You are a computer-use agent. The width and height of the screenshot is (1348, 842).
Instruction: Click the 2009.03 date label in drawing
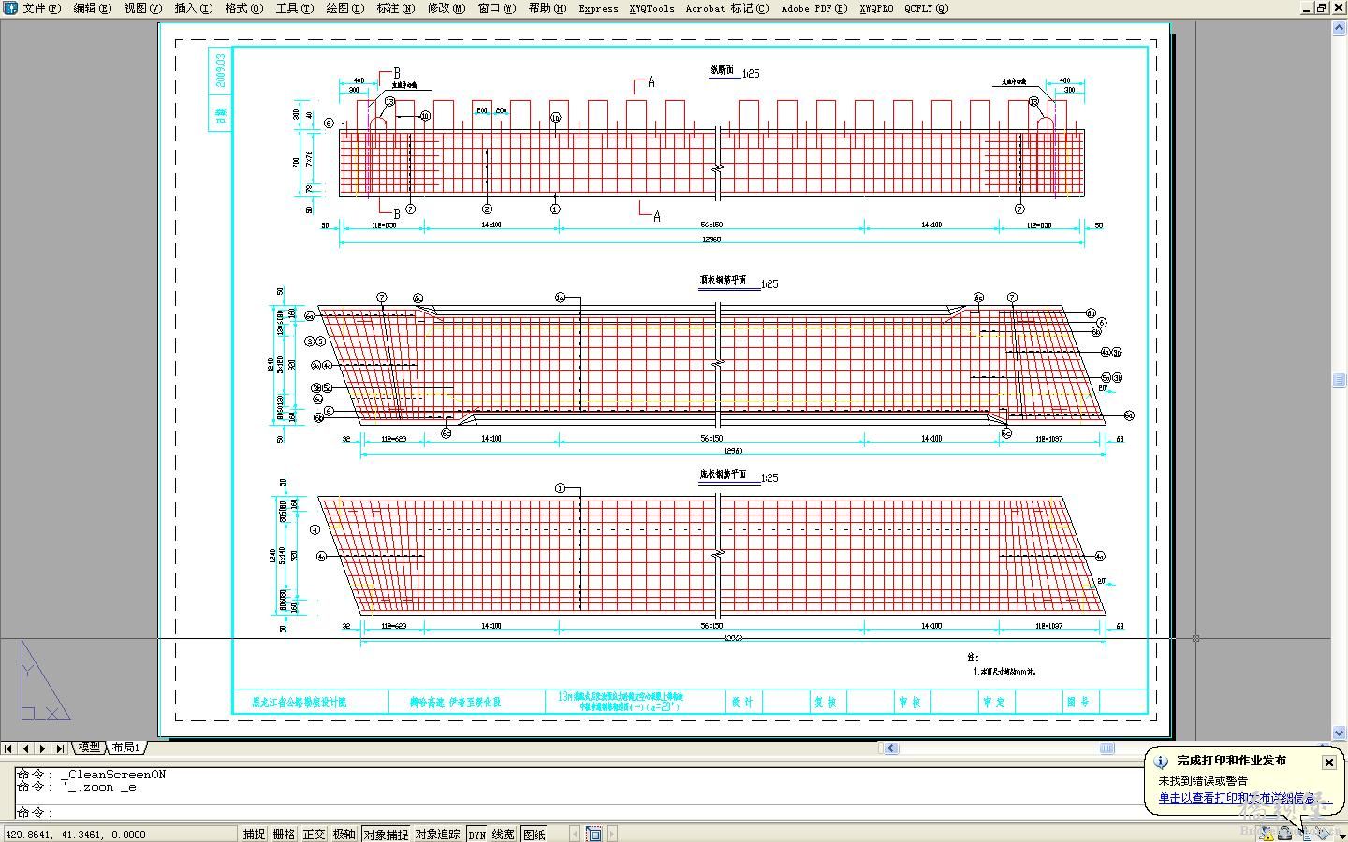point(221,70)
